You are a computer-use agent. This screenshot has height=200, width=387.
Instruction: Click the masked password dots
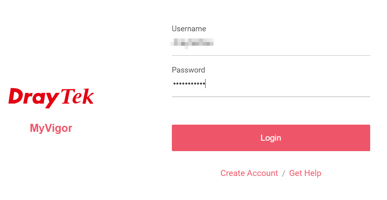click(x=189, y=84)
